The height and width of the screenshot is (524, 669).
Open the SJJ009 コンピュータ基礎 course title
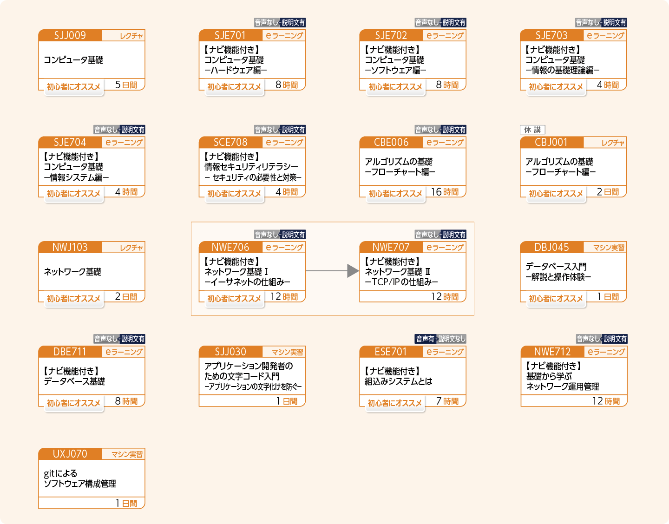tap(73, 60)
